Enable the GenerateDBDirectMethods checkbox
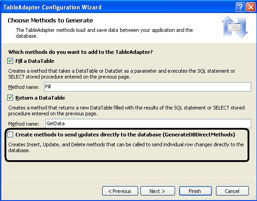The image size is (257, 201). pos(10,135)
